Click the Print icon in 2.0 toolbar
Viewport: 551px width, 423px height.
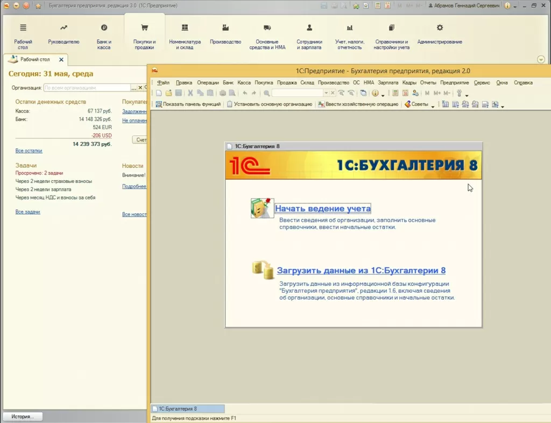coord(222,93)
